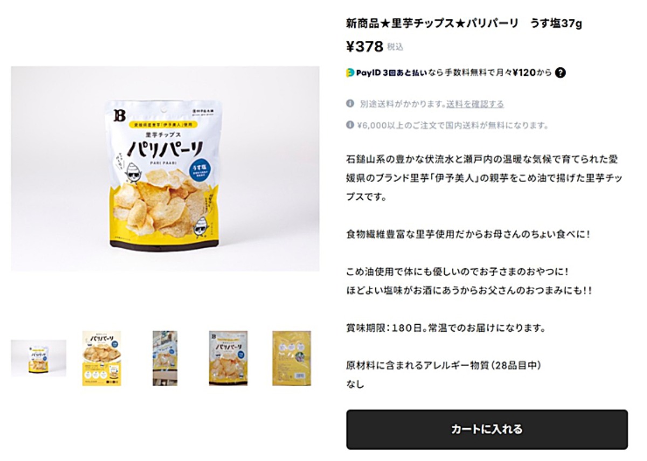Click the PayID logo icon
The image size is (647, 461).
350,73
